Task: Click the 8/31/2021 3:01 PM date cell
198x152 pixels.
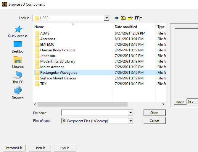Action: click(129, 39)
